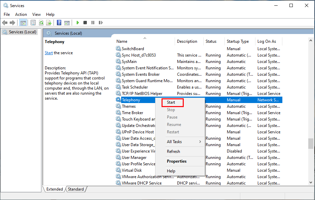Select the System Events Broker service

(x=199, y=74)
